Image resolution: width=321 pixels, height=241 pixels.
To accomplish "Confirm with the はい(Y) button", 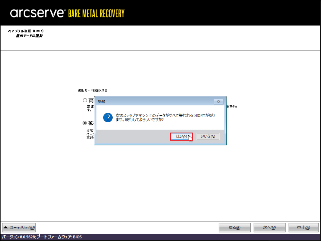I will pos(181,136).
